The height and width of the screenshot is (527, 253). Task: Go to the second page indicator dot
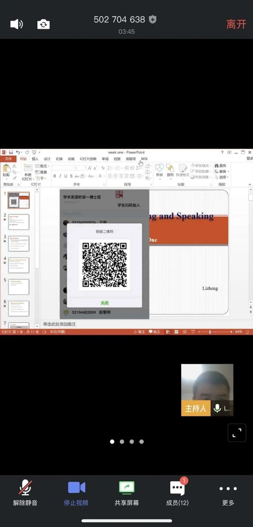tap(122, 441)
